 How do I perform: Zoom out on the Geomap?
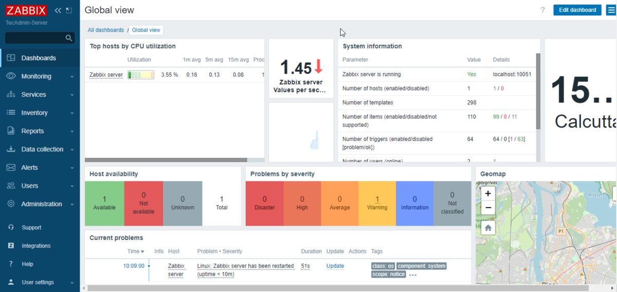(x=488, y=208)
